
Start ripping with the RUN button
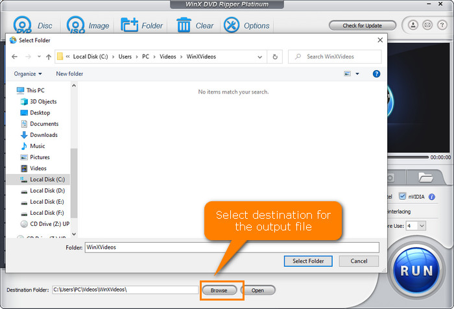416,270
